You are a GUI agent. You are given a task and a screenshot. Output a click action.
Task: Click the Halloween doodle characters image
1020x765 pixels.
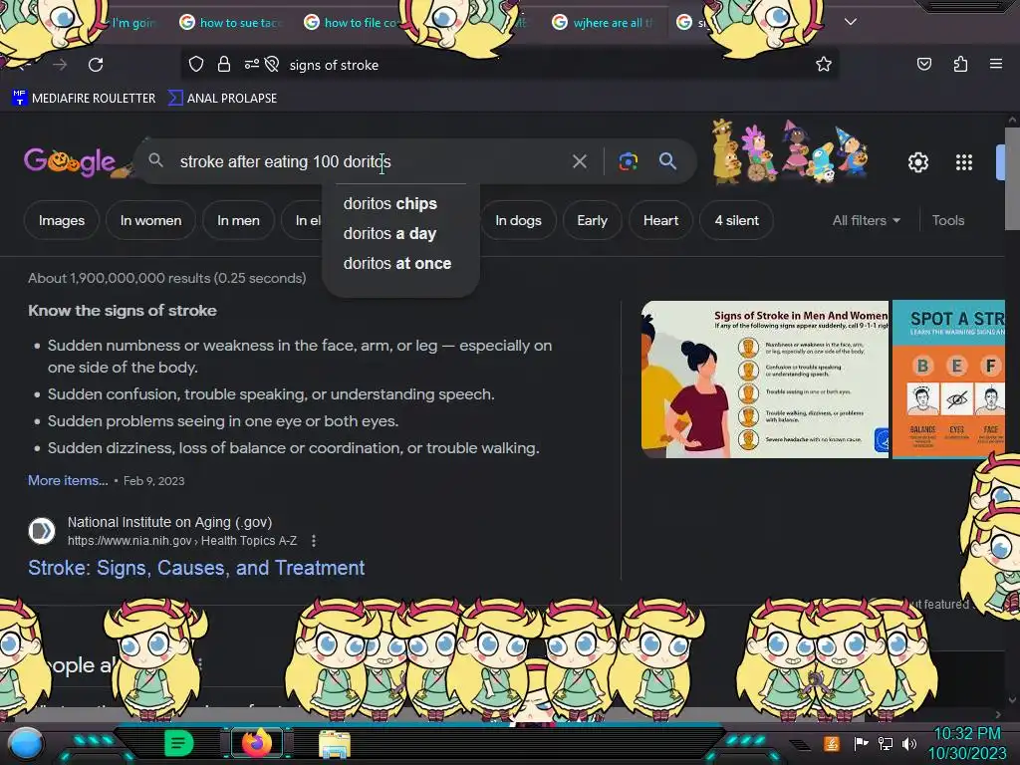click(790, 151)
